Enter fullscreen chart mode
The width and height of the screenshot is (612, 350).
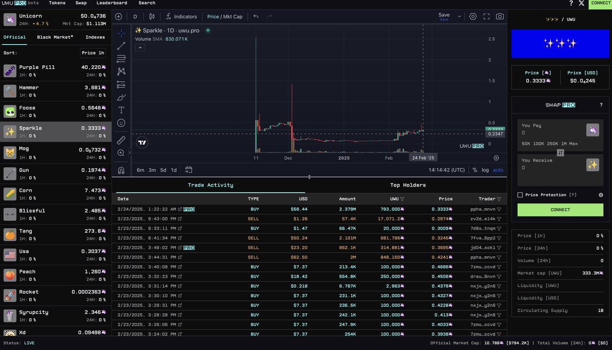pos(487,16)
